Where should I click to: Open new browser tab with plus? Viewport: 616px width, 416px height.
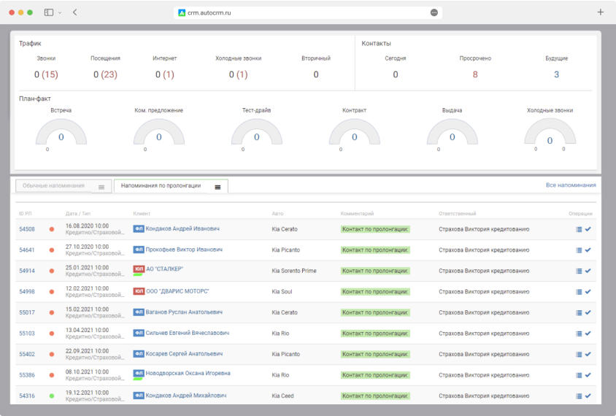[x=601, y=12]
